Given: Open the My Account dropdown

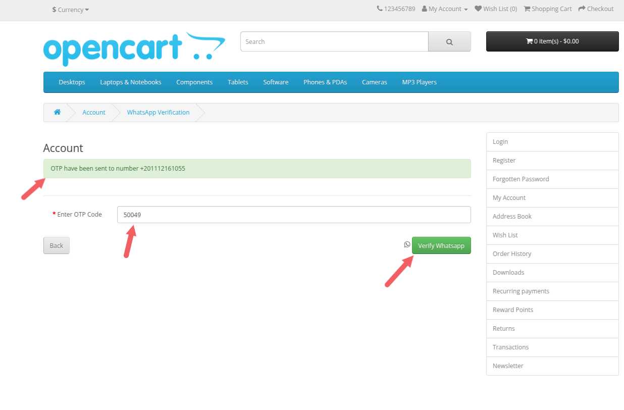Looking at the screenshot, I should pos(445,9).
